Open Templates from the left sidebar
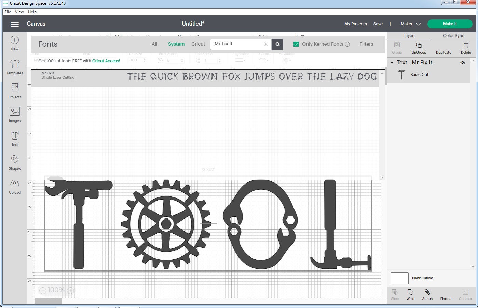 click(x=14, y=67)
